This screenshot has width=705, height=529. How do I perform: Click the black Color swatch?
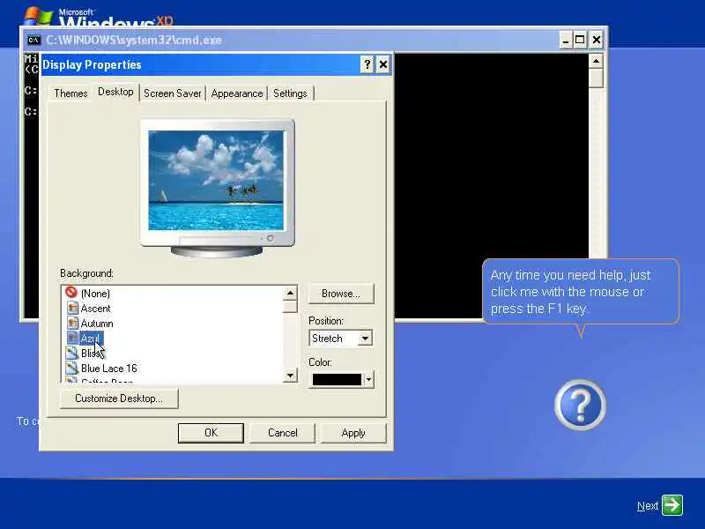point(337,380)
